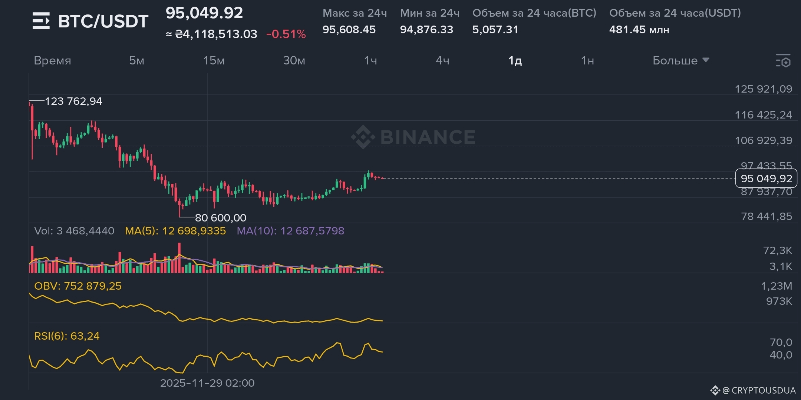Switch to the 5м timeframe
The image size is (801, 400).
pos(136,60)
